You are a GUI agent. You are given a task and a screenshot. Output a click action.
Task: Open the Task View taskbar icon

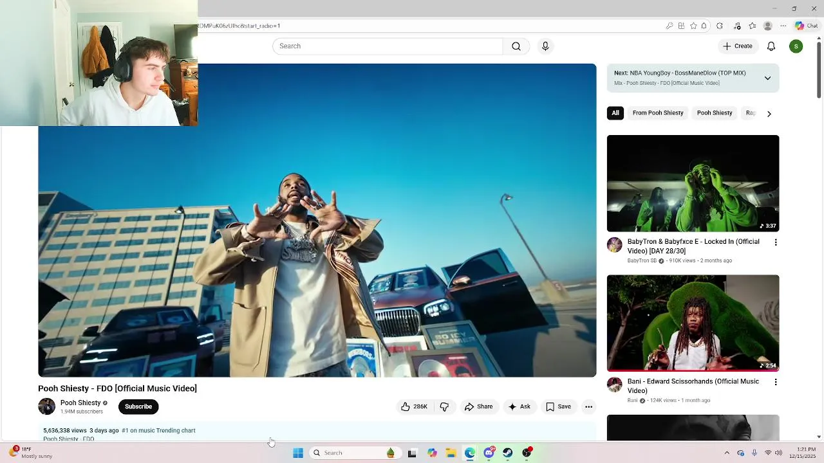pyautogui.click(x=412, y=453)
